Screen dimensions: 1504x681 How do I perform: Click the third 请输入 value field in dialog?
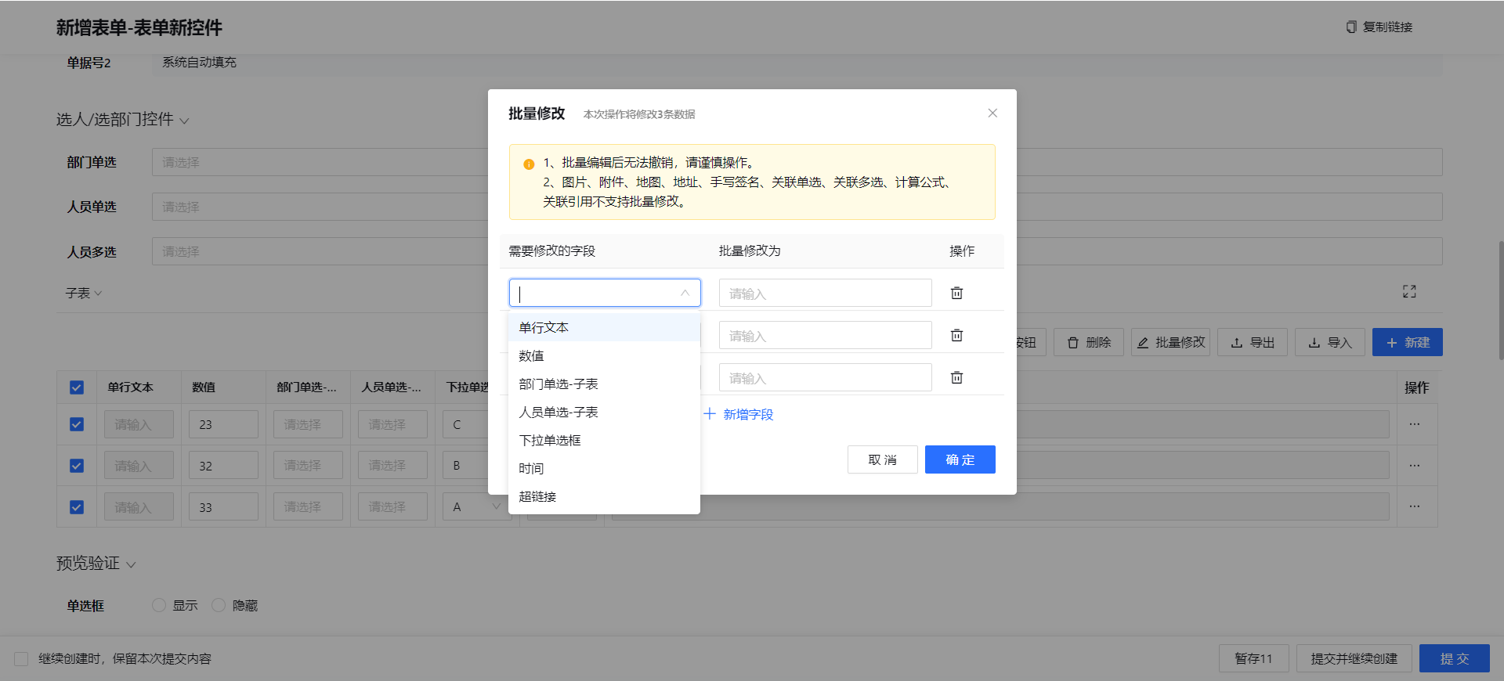click(825, 377)
